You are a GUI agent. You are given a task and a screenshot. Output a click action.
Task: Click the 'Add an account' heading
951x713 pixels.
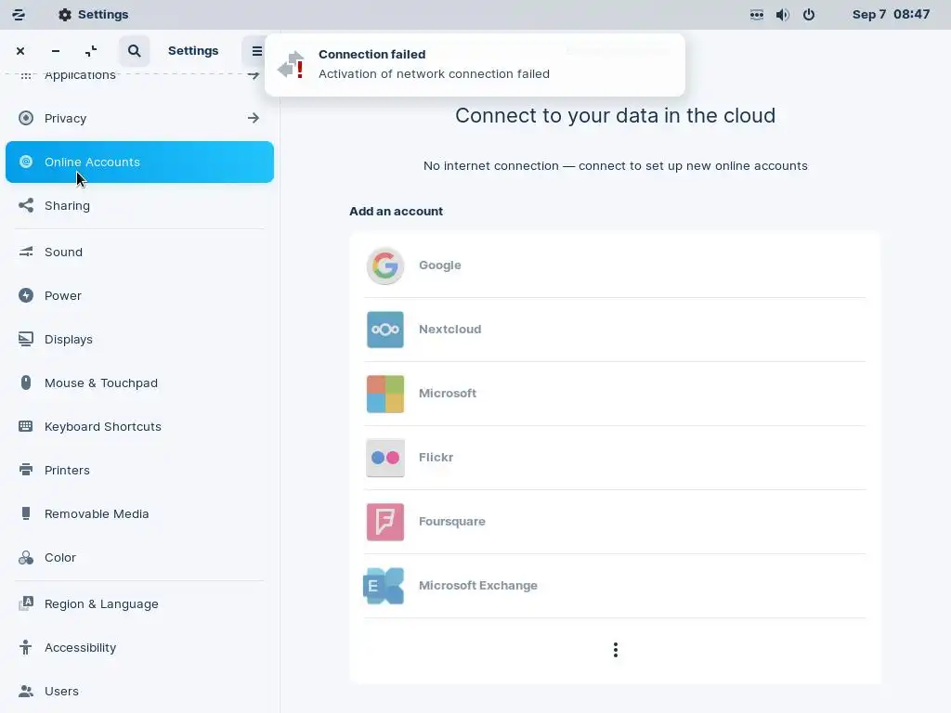click(x=396, y=211)
